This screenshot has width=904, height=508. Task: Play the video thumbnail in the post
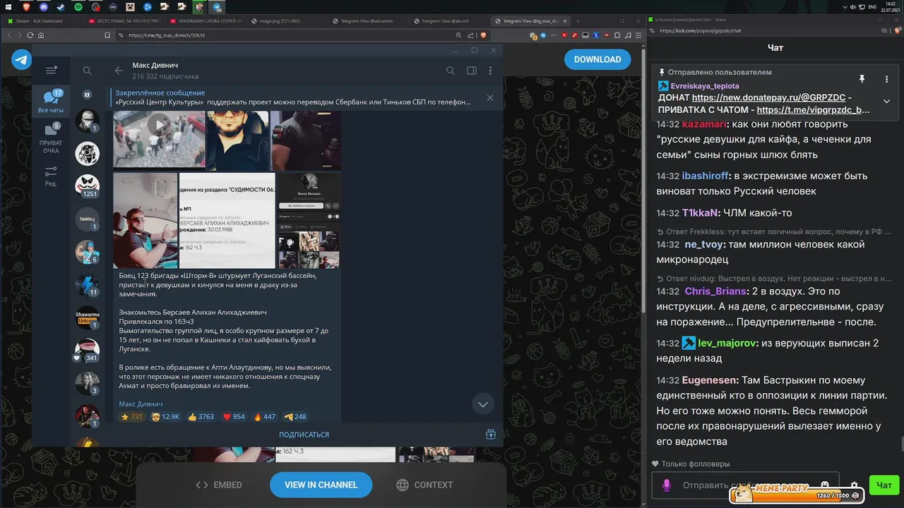coord(160,126)
